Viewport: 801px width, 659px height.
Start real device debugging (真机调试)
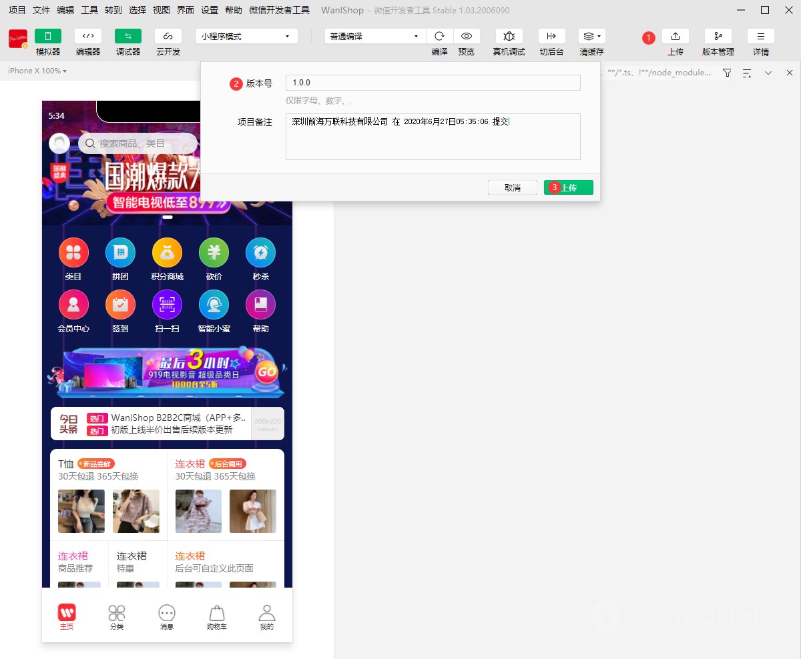(x=509, y=36)
